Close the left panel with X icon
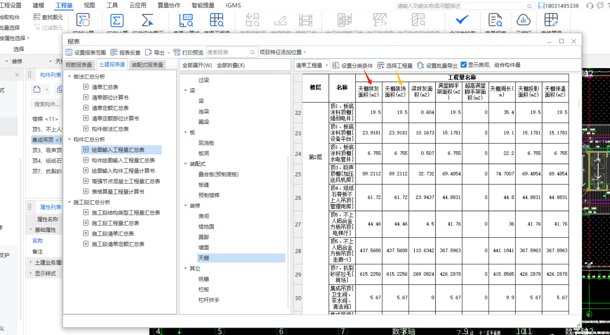Image resolution: width=610 pixels, height=335 pixels. click(x=17, y=75)
